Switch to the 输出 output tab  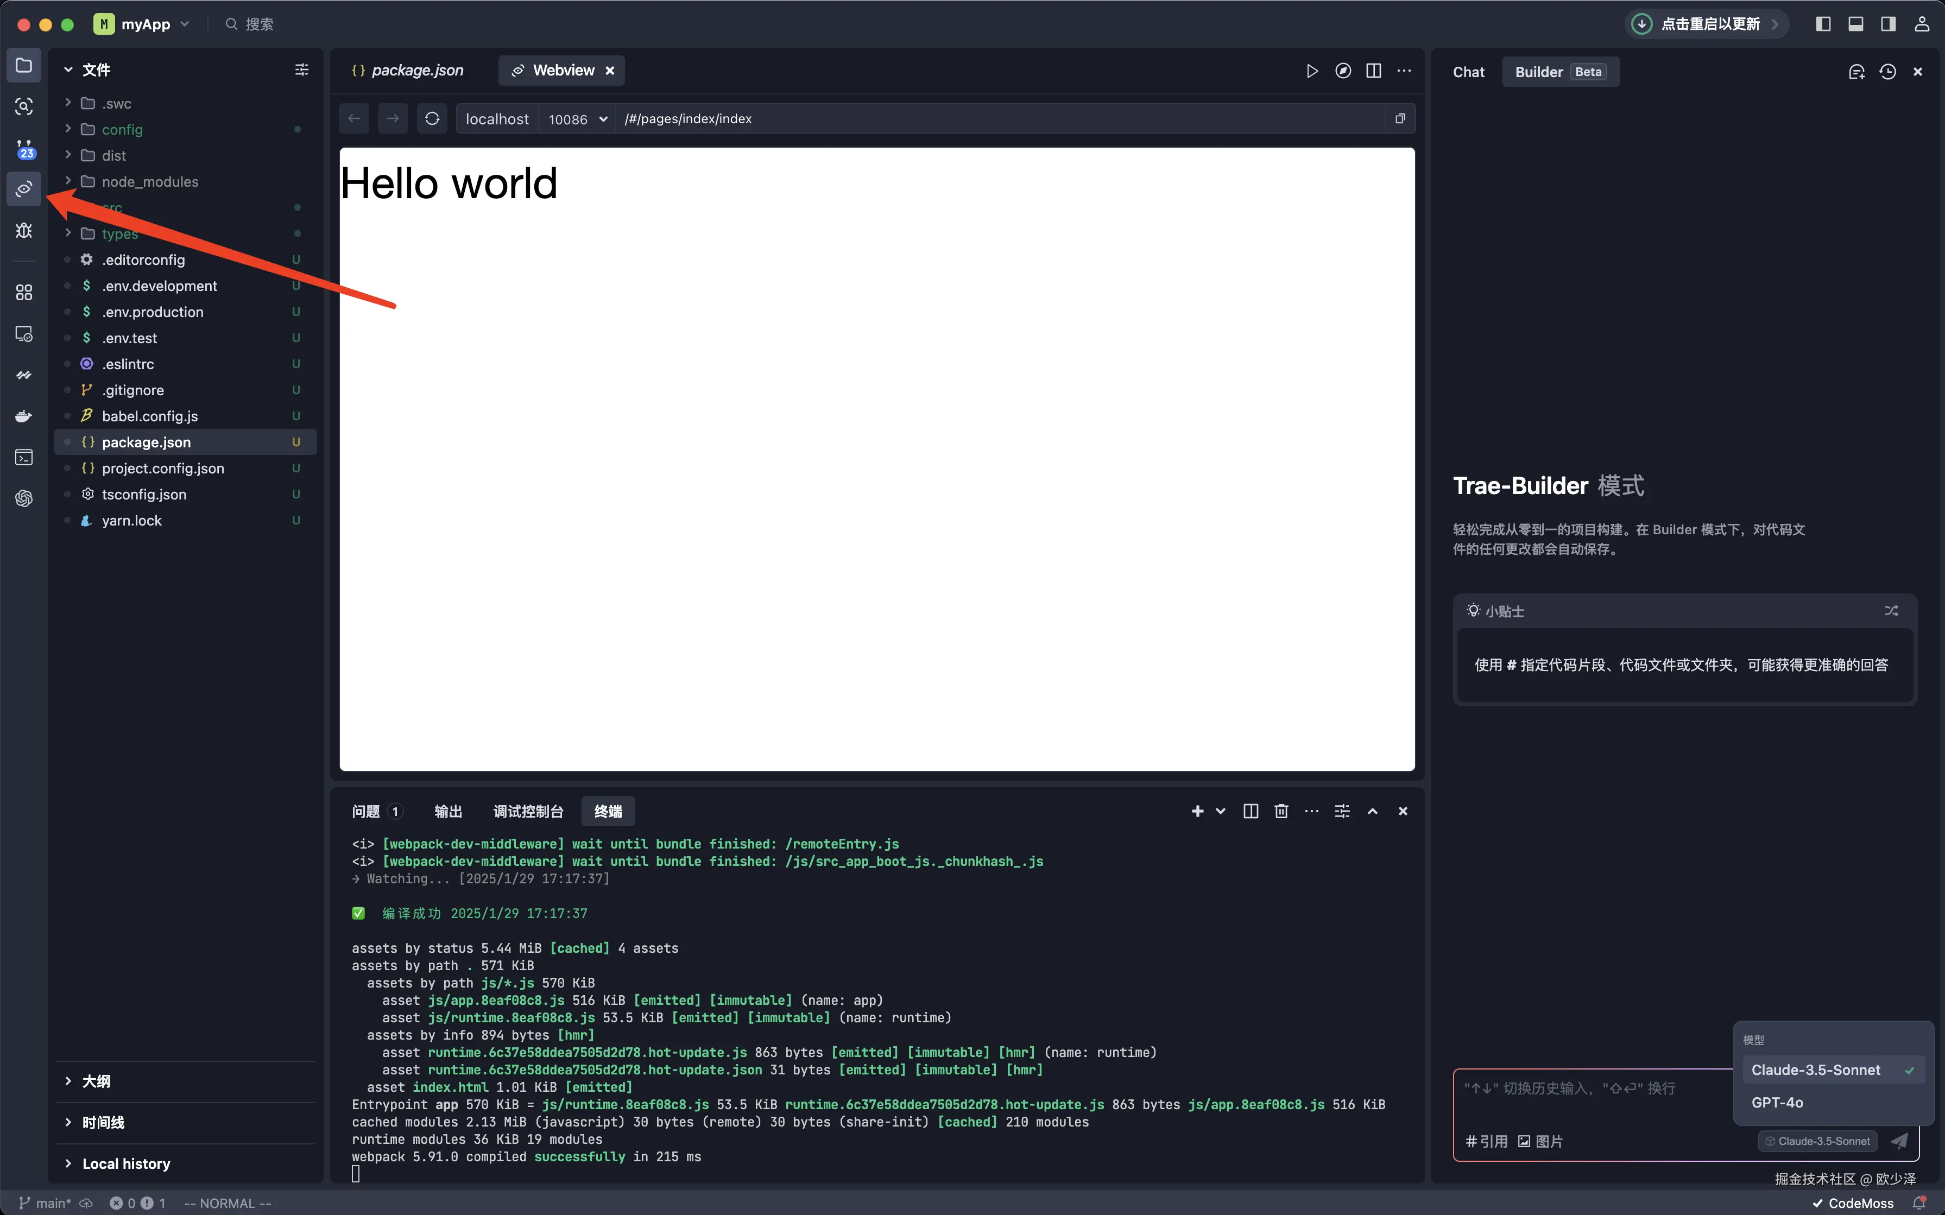pos(447,812)
